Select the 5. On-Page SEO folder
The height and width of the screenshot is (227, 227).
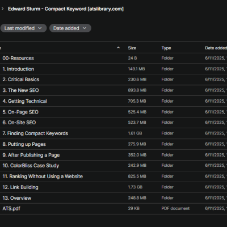[x=20, y=112]
